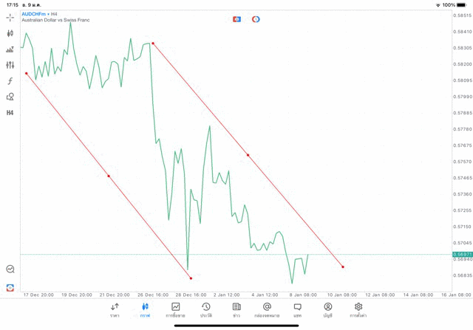Switch to the การซื้อขาย trade tab

pyautogui.click(x=175, y=310)
